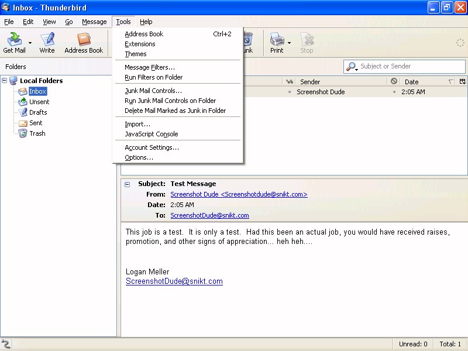Open the column picker icon
The image size is (468, 351).
(x=462, y=81)
